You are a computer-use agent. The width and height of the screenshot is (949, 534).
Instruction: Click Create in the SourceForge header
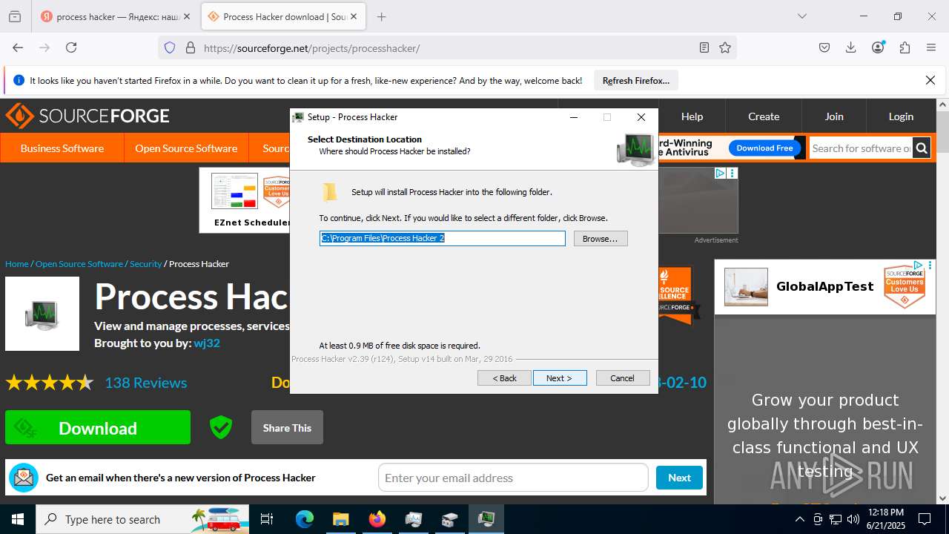764,116
